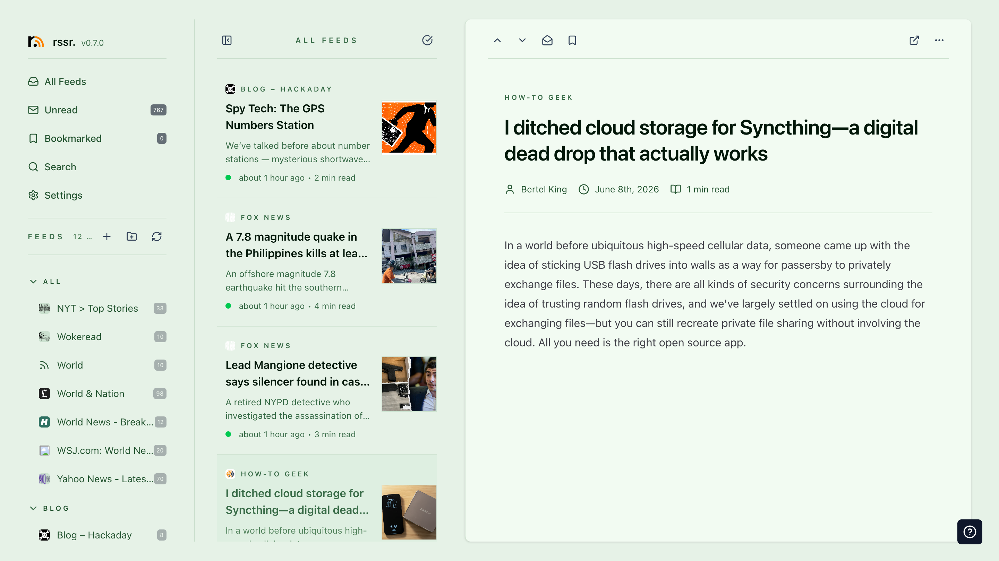Open Search

(97, 167)
